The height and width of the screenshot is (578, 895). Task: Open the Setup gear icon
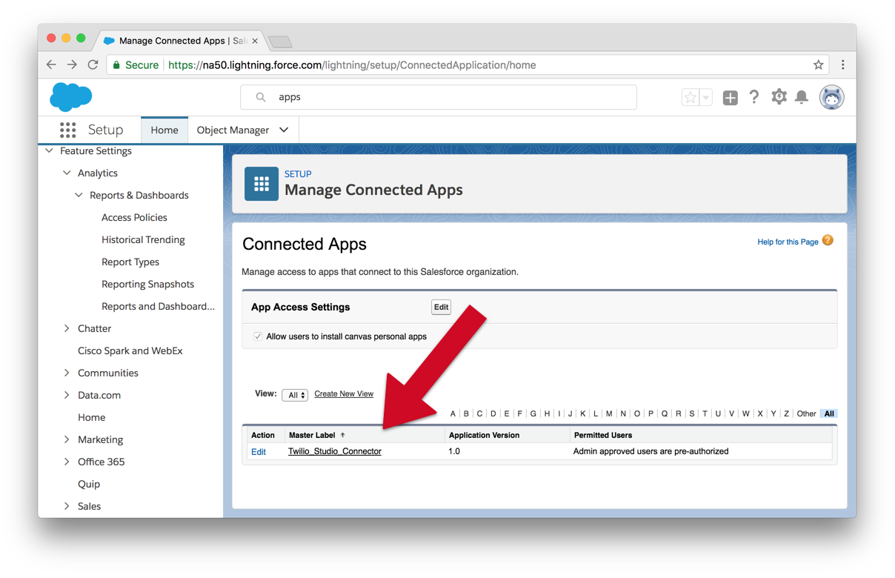click(779, 97)
